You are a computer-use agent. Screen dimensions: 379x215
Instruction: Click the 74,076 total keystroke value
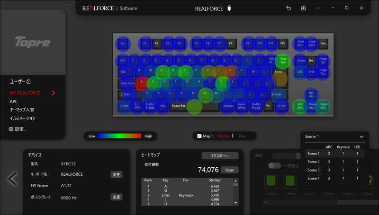coord(208,170)
